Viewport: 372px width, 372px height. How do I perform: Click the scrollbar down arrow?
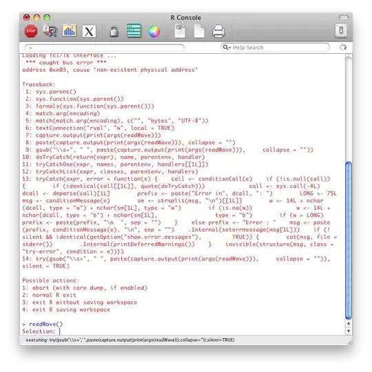349,331
